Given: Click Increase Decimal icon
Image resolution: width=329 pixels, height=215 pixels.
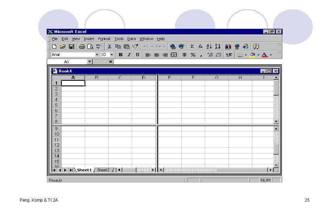Looking at the screenshot, I should [210, 55].
